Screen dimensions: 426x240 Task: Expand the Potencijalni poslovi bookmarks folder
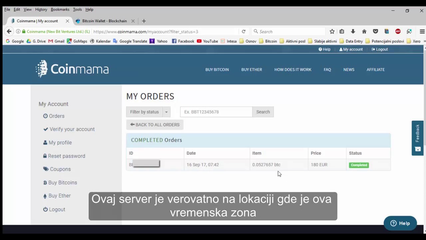[385, 41]
